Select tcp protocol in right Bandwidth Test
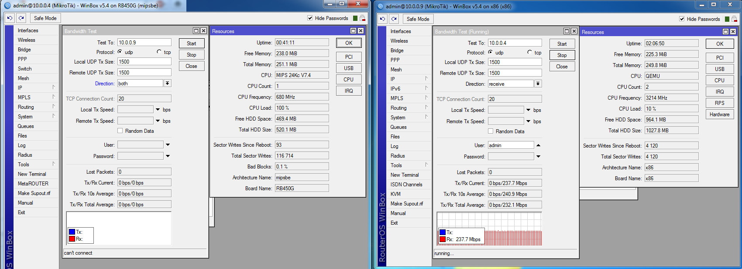 click(530, 52)
